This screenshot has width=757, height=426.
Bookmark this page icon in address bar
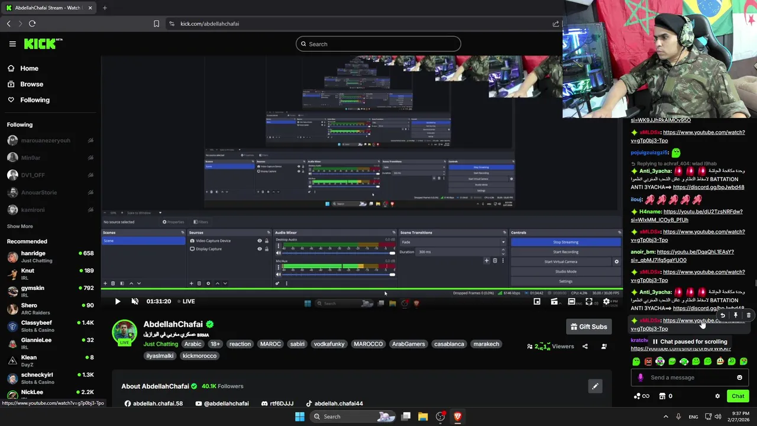pyautogui.click(x=156, y=24)
